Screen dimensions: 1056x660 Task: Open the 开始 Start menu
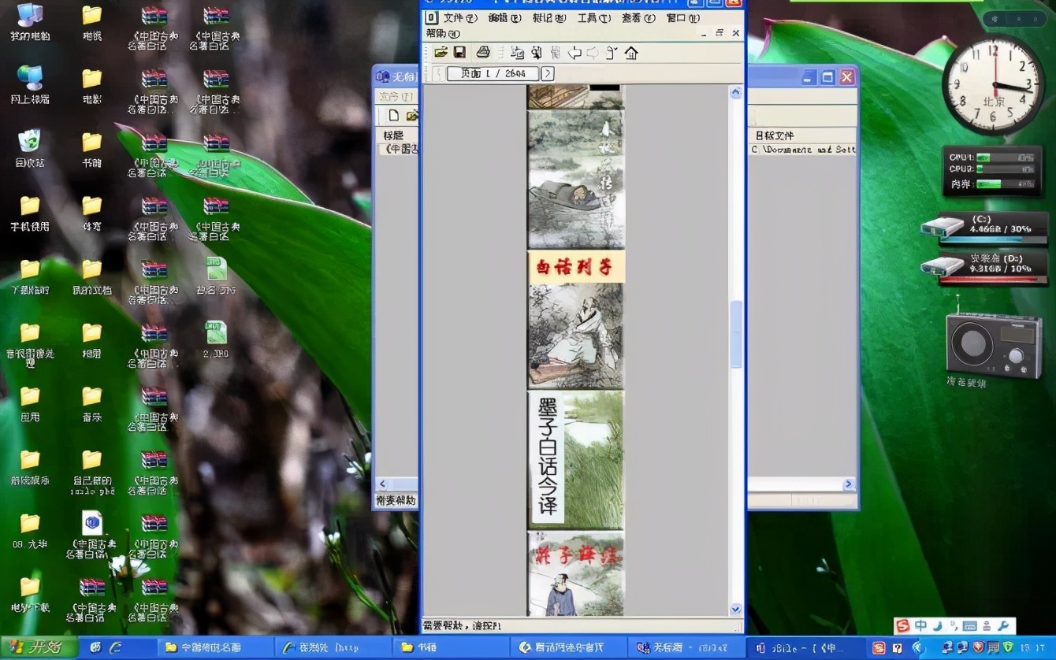point(39,647)
